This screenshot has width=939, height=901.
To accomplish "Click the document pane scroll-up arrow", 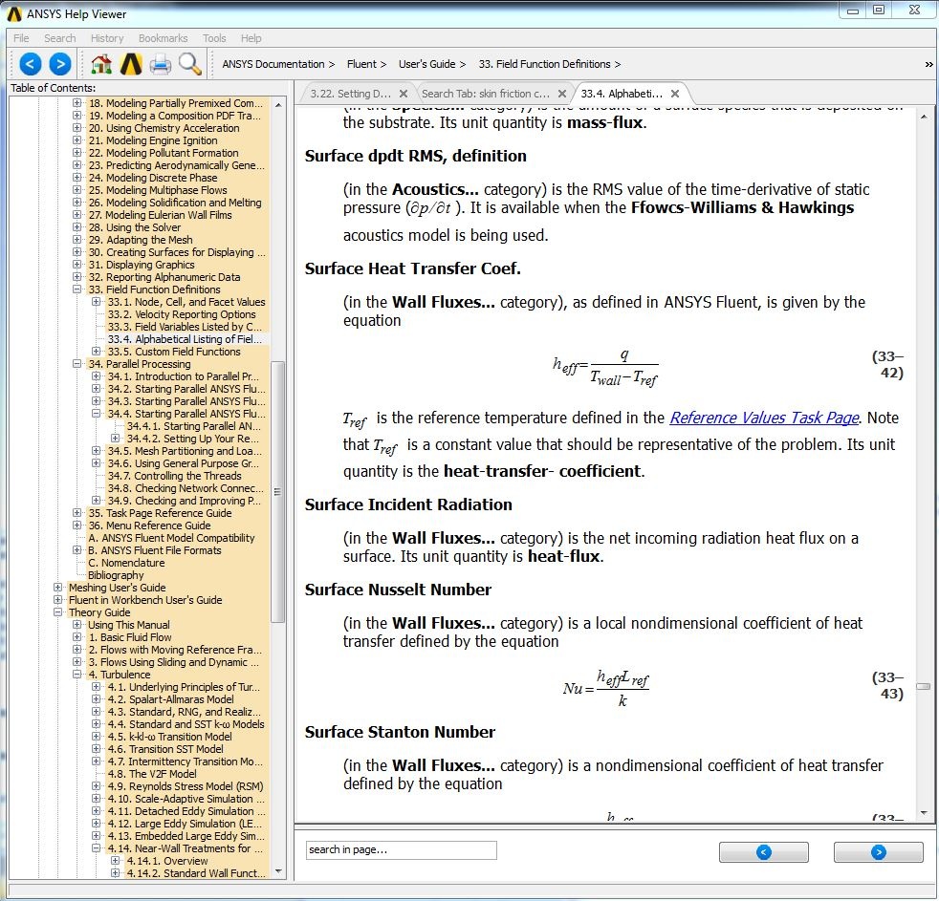I will (924, 117).
